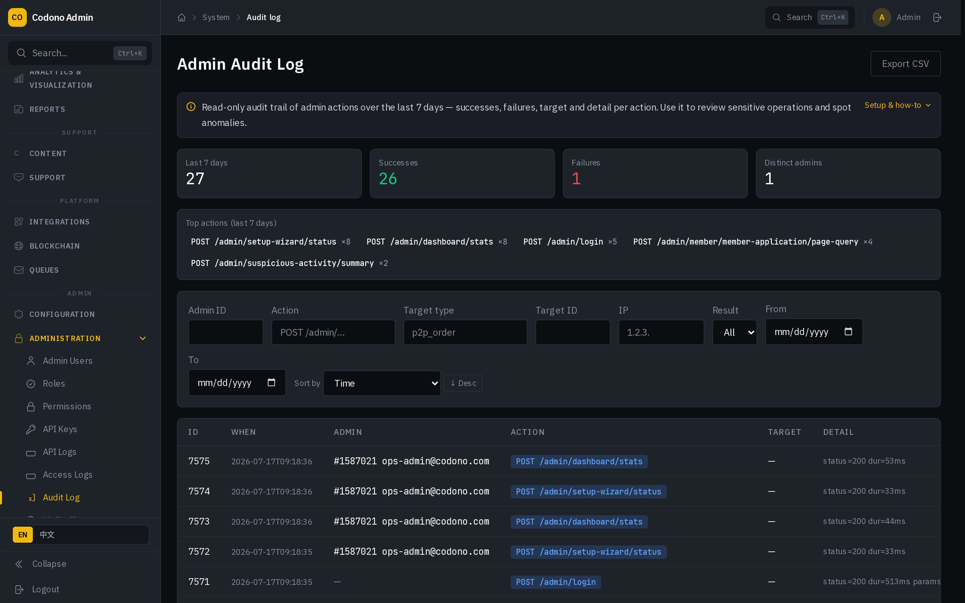Image resolution: width=965 pixels, height=603 pixels.
Task: Click the Admin avatar circle
Action: tap(882, 17)
